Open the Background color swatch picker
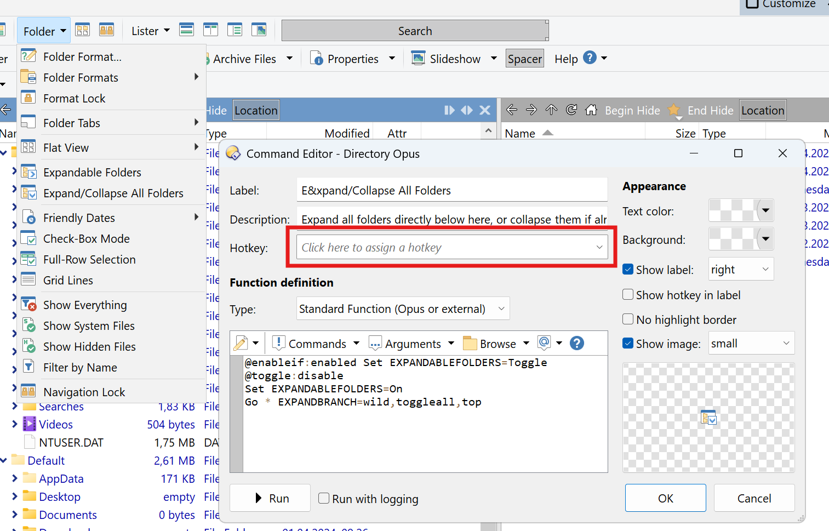Viewport: 829px width, 531px height. pyautogui.click(x=741, y=239)
